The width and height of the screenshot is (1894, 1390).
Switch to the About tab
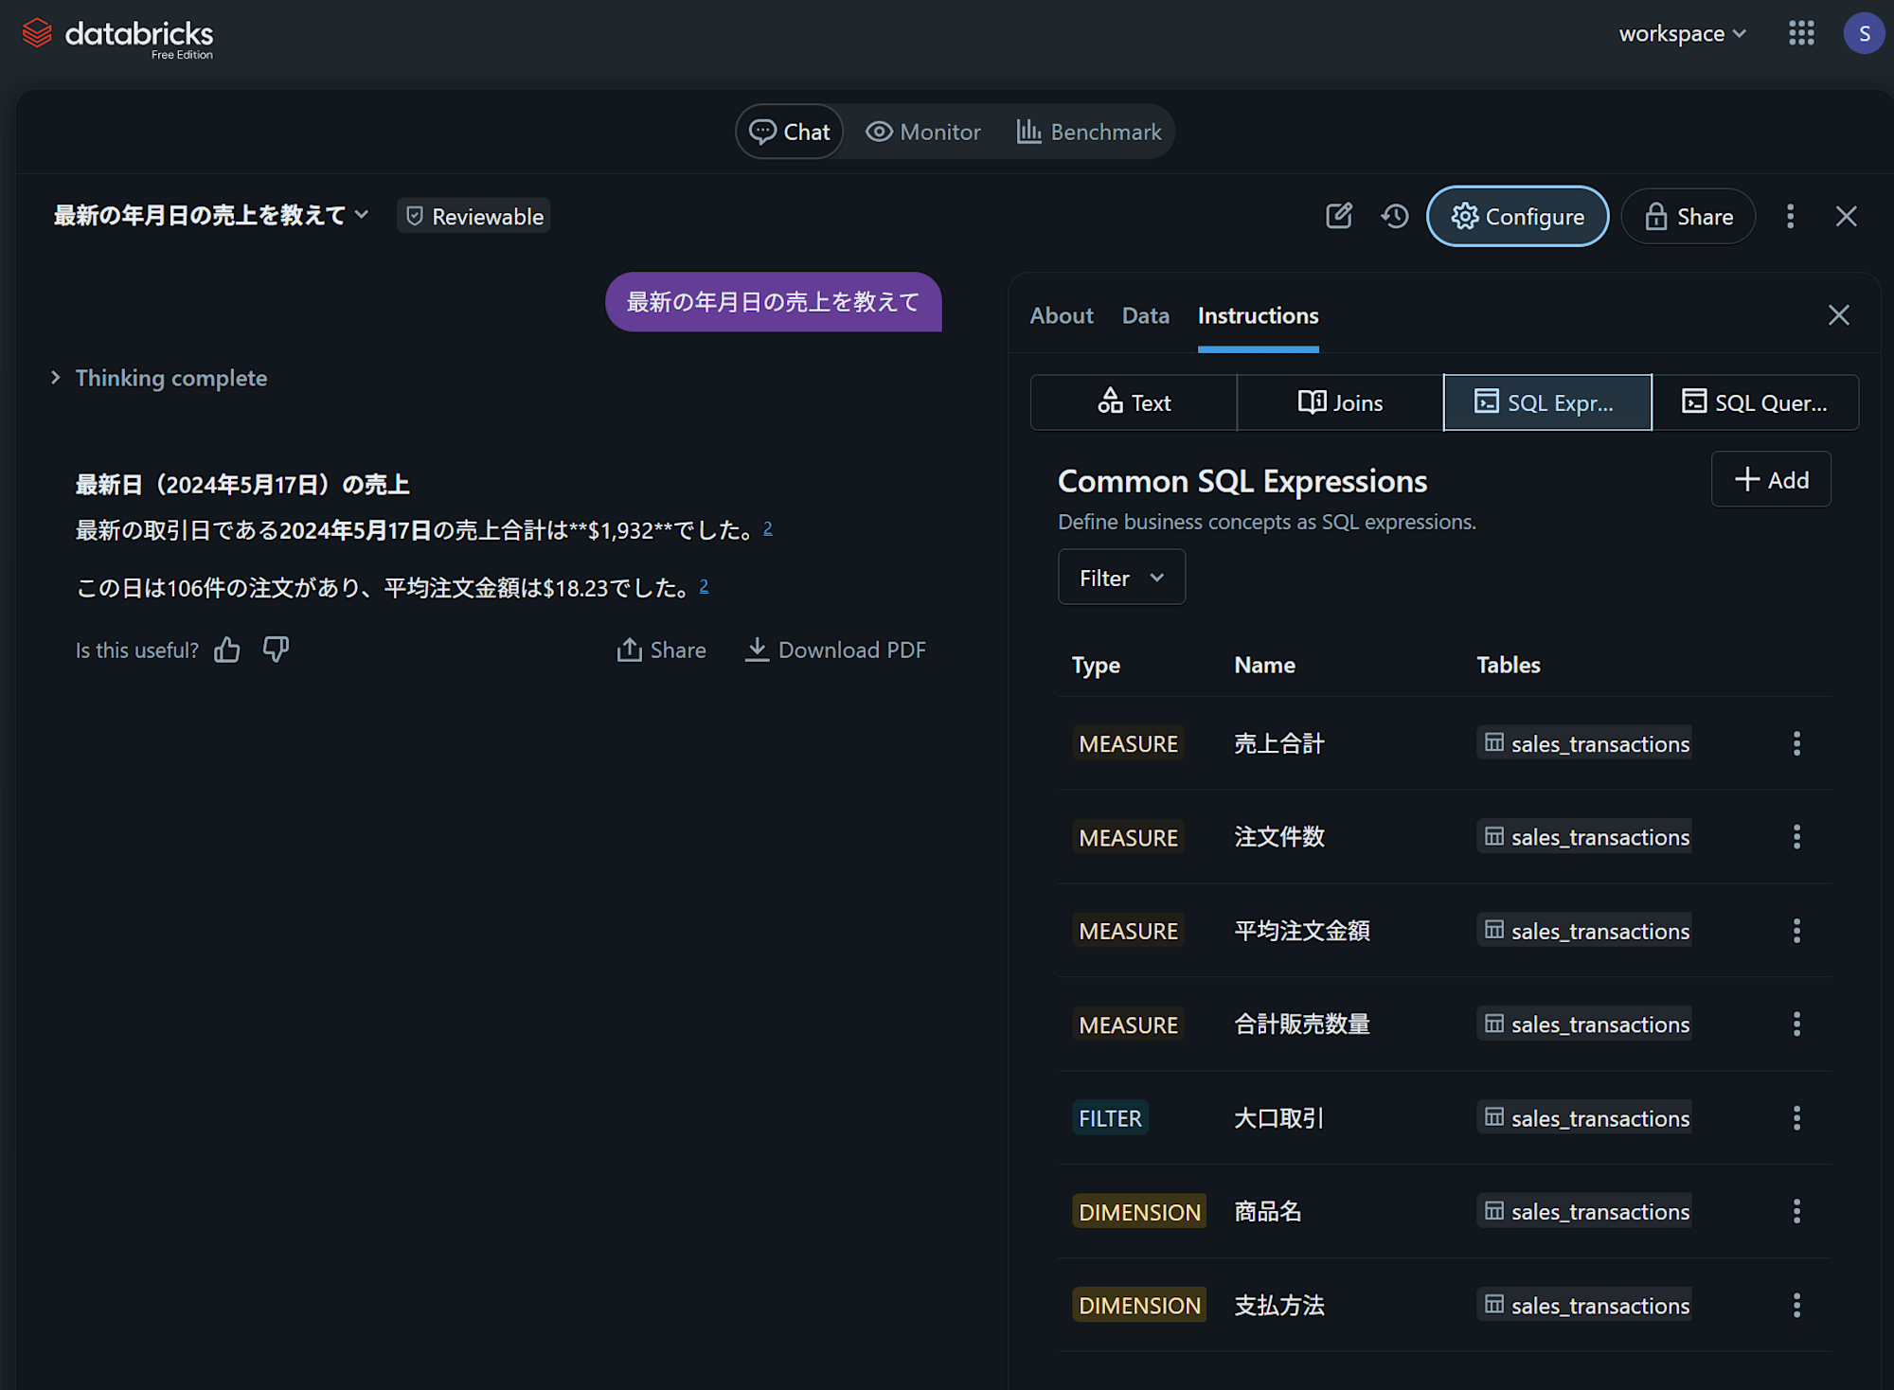coord(1061,315)
